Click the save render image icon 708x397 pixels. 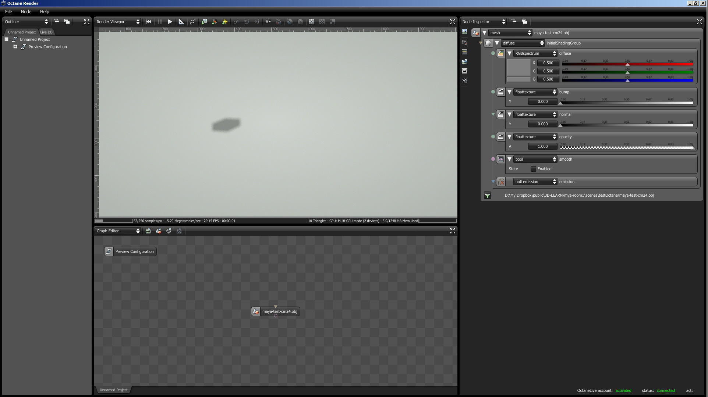[x=204, y=22]
